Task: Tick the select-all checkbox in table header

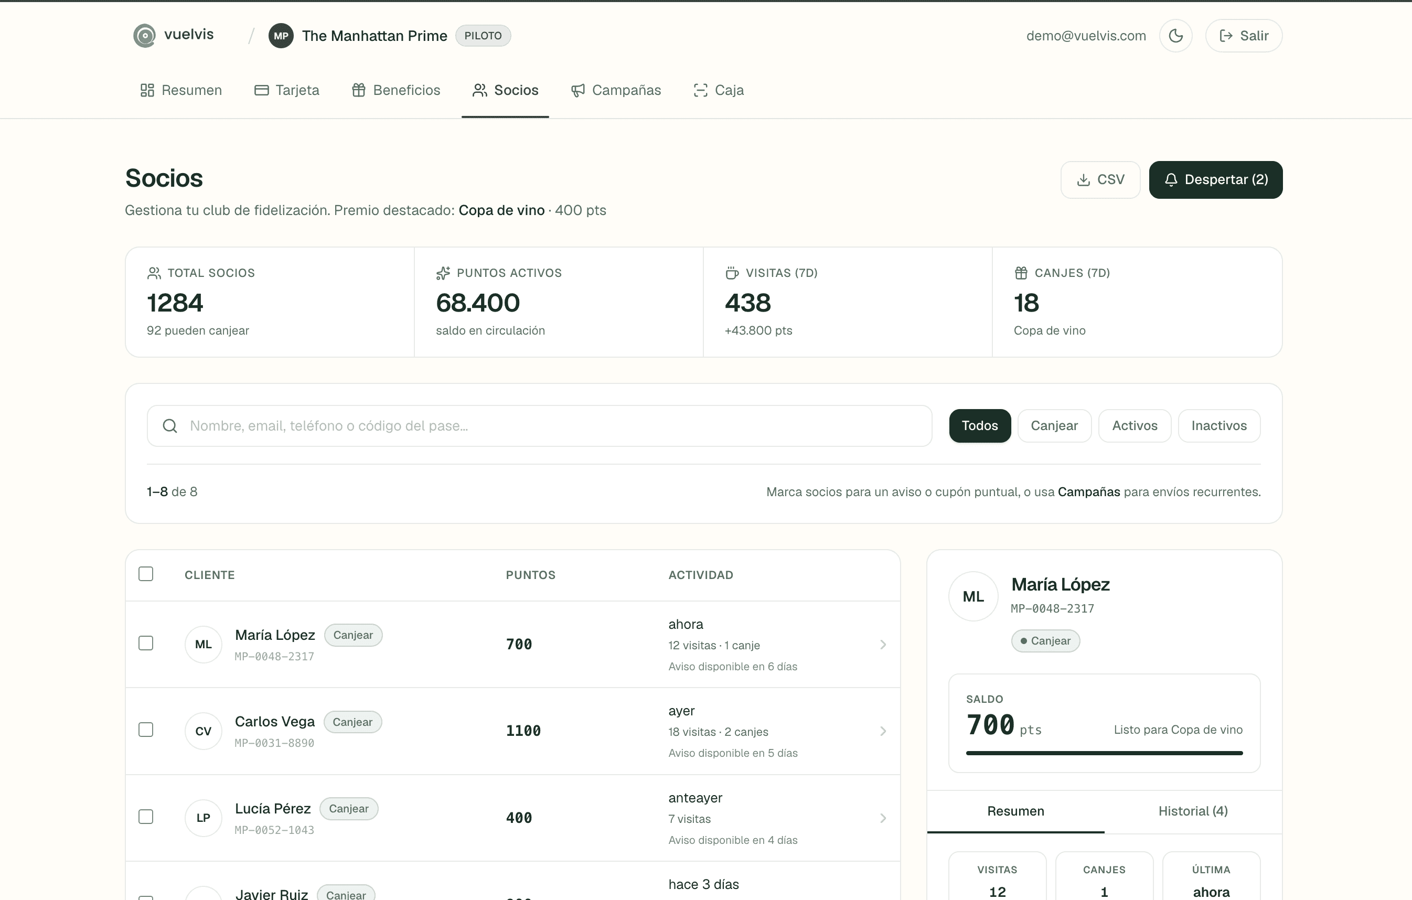Action: 146,574
